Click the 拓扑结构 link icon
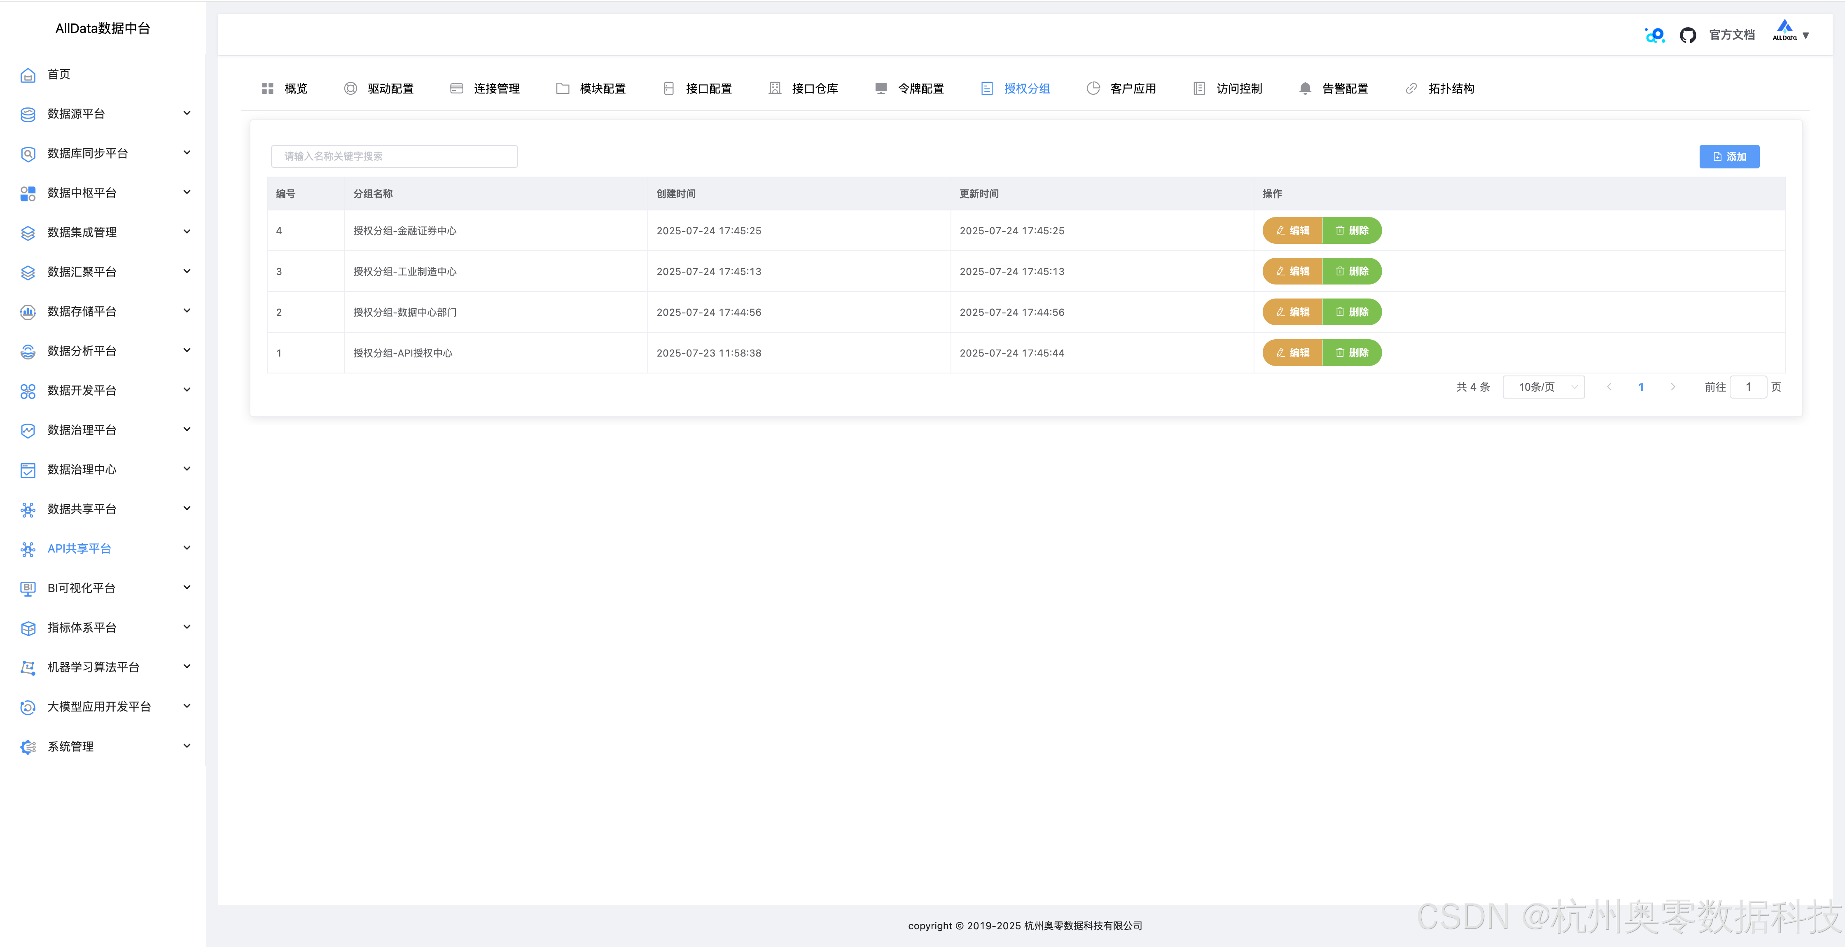The image size is (1845, 947). coord(1411,89)
